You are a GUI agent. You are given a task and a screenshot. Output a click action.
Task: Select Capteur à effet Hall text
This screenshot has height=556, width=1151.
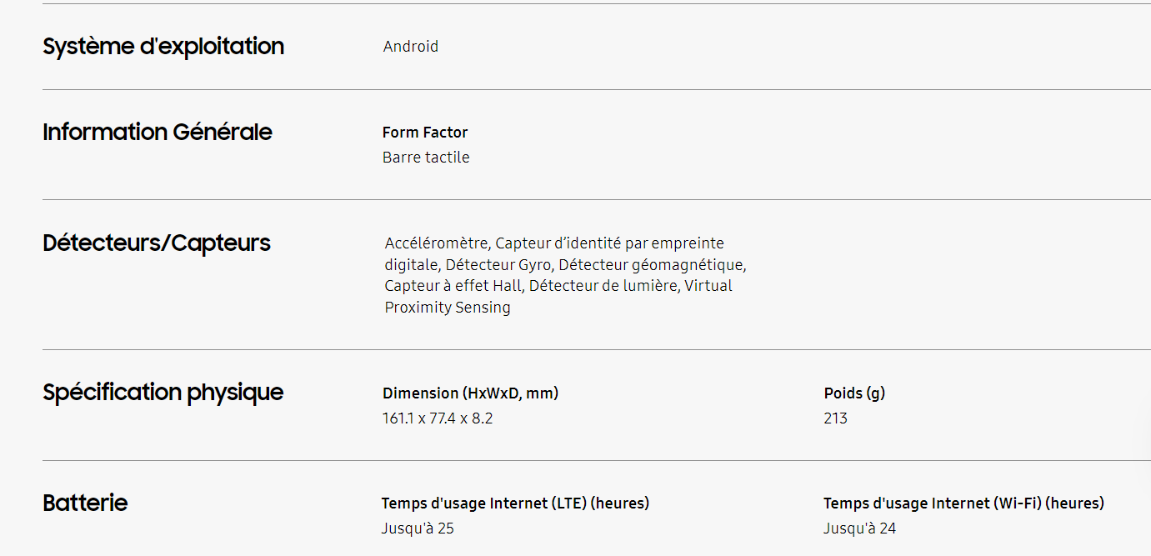point(453,286)
